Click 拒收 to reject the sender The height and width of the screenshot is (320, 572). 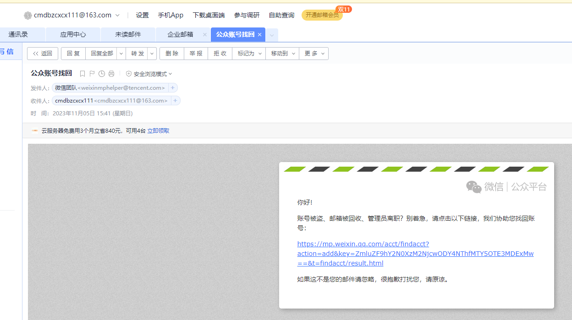point(220,54)
